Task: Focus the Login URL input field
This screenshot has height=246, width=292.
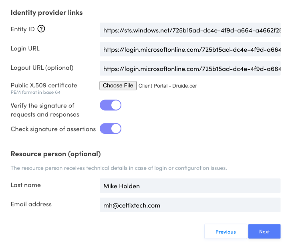Action: 190,50
